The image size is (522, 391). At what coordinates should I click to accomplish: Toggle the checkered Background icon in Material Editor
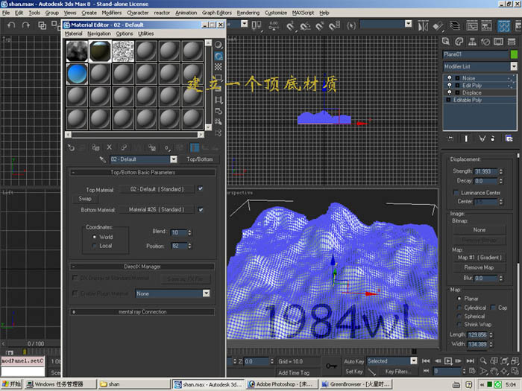click(x=218, y=67)
